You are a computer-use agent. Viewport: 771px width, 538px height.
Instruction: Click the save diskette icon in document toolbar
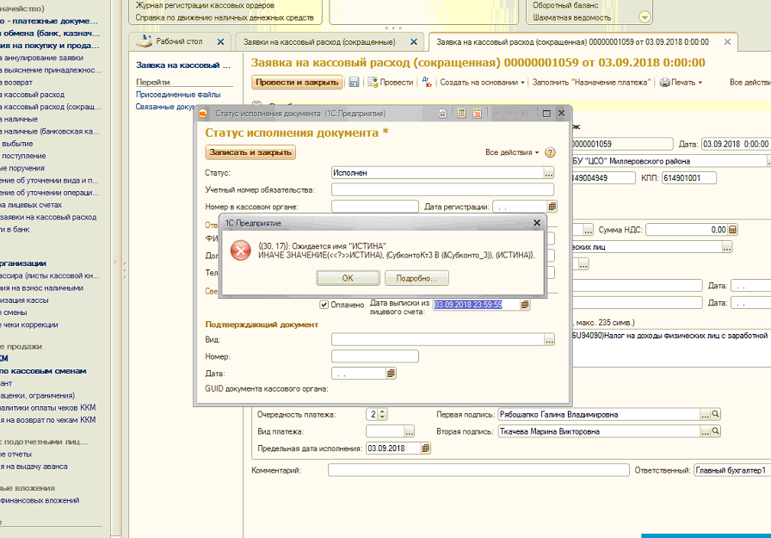tap(354, 83)
